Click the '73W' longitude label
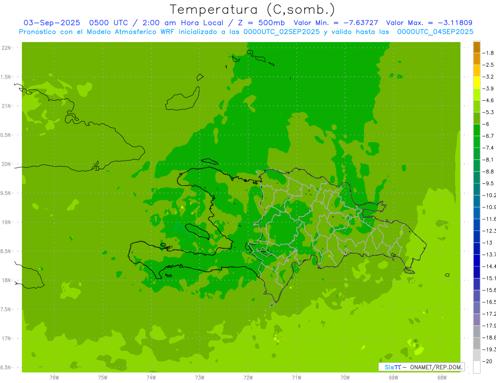 200,378
